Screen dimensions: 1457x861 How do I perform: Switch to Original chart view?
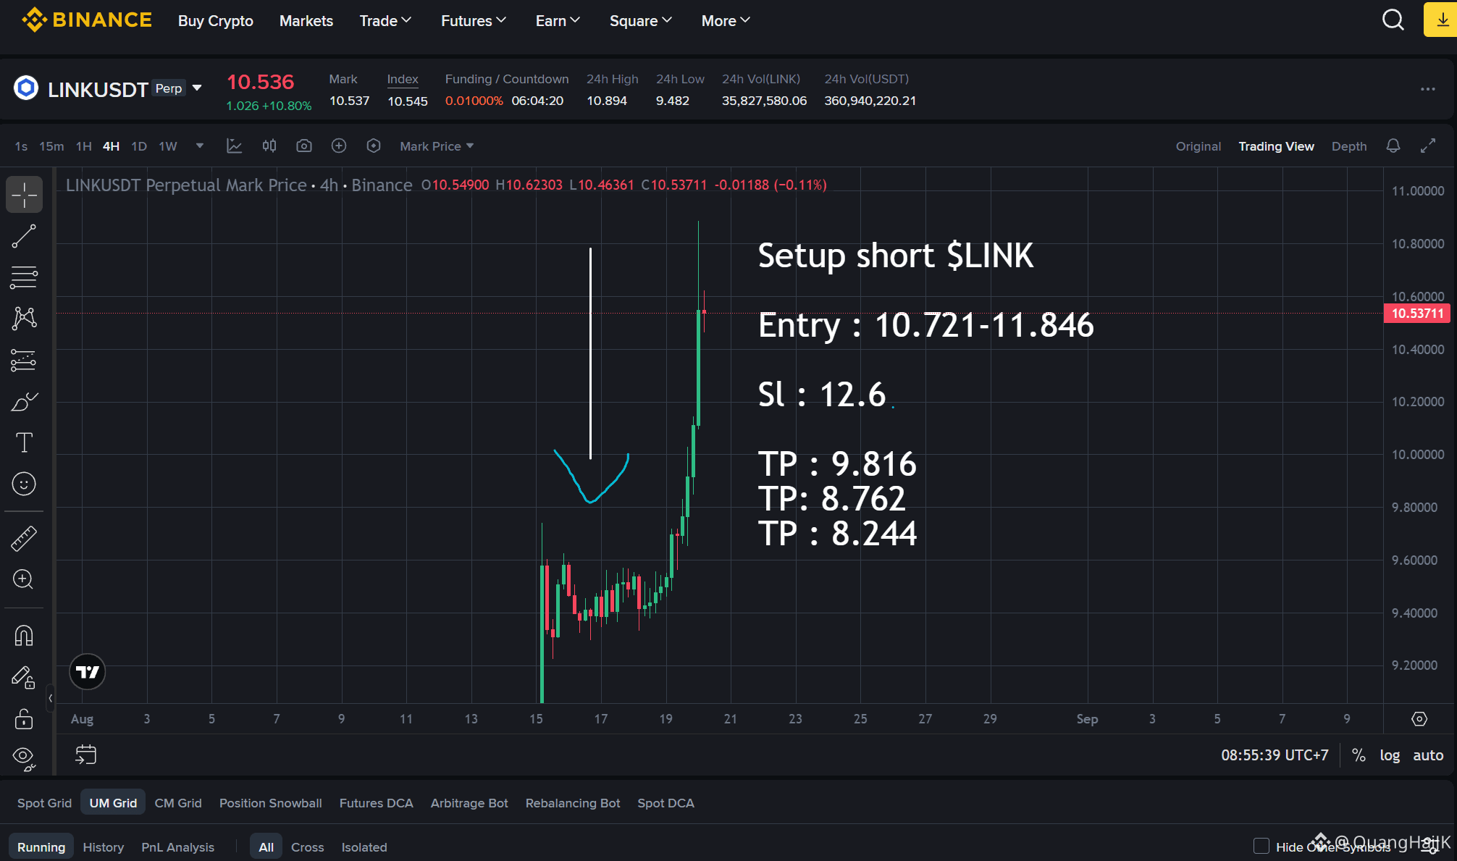pos(1198,146)
